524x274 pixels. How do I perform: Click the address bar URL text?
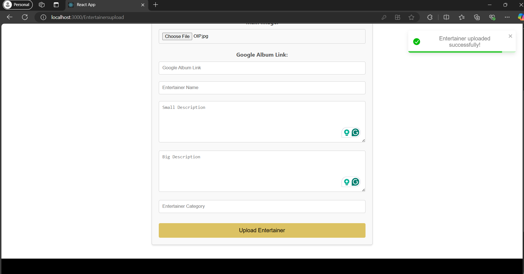coord(87,17)
